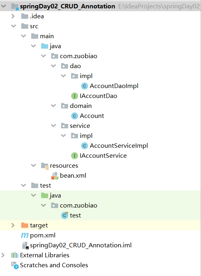Collapse the dao package

click(x=53, y=66)
